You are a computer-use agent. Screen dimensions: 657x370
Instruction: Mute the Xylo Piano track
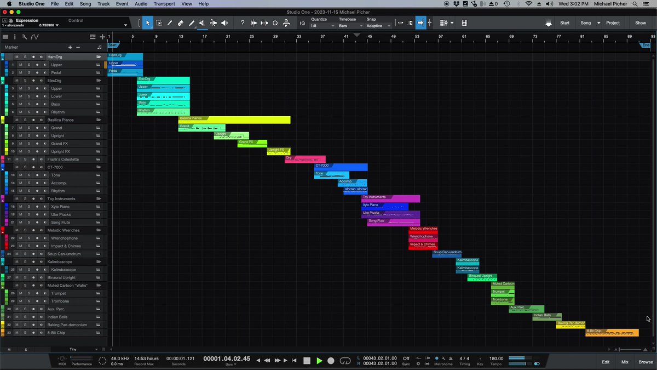pos(20,207)
